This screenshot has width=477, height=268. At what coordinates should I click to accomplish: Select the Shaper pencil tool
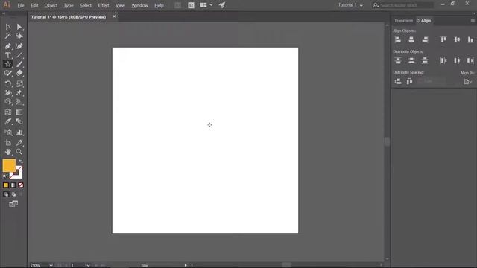8,73
